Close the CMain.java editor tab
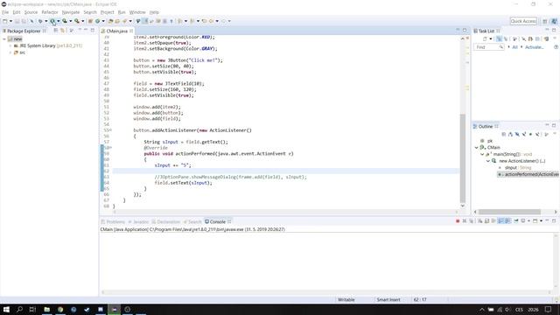The image size is (560, 315). click(131, 31)
